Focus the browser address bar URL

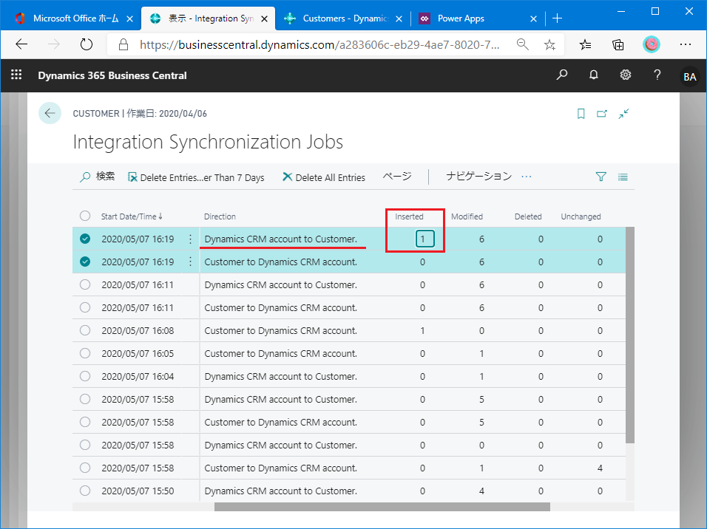[319, 44]
